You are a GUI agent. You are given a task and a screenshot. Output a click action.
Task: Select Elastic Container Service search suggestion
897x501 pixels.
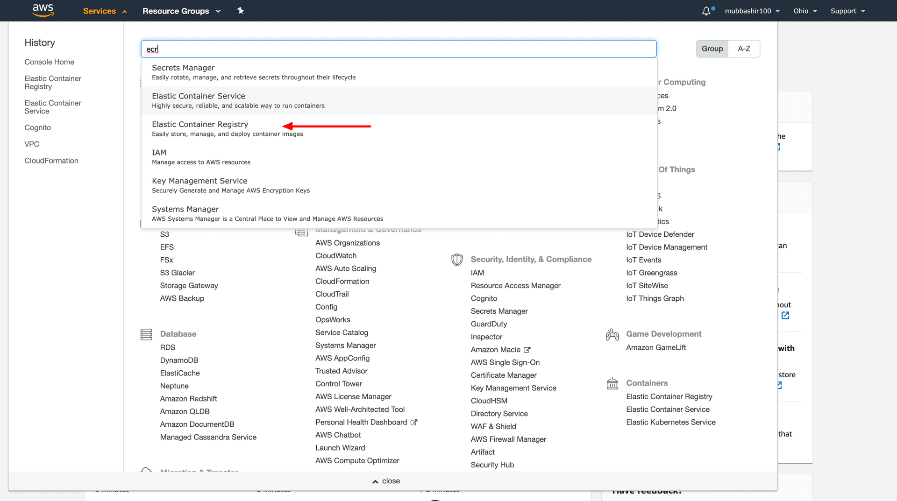tap(399, 100)
